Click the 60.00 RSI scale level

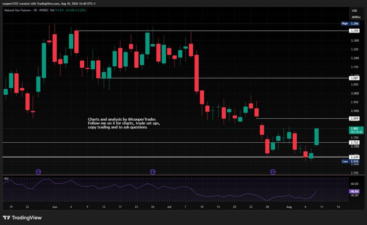pos(354,184)
